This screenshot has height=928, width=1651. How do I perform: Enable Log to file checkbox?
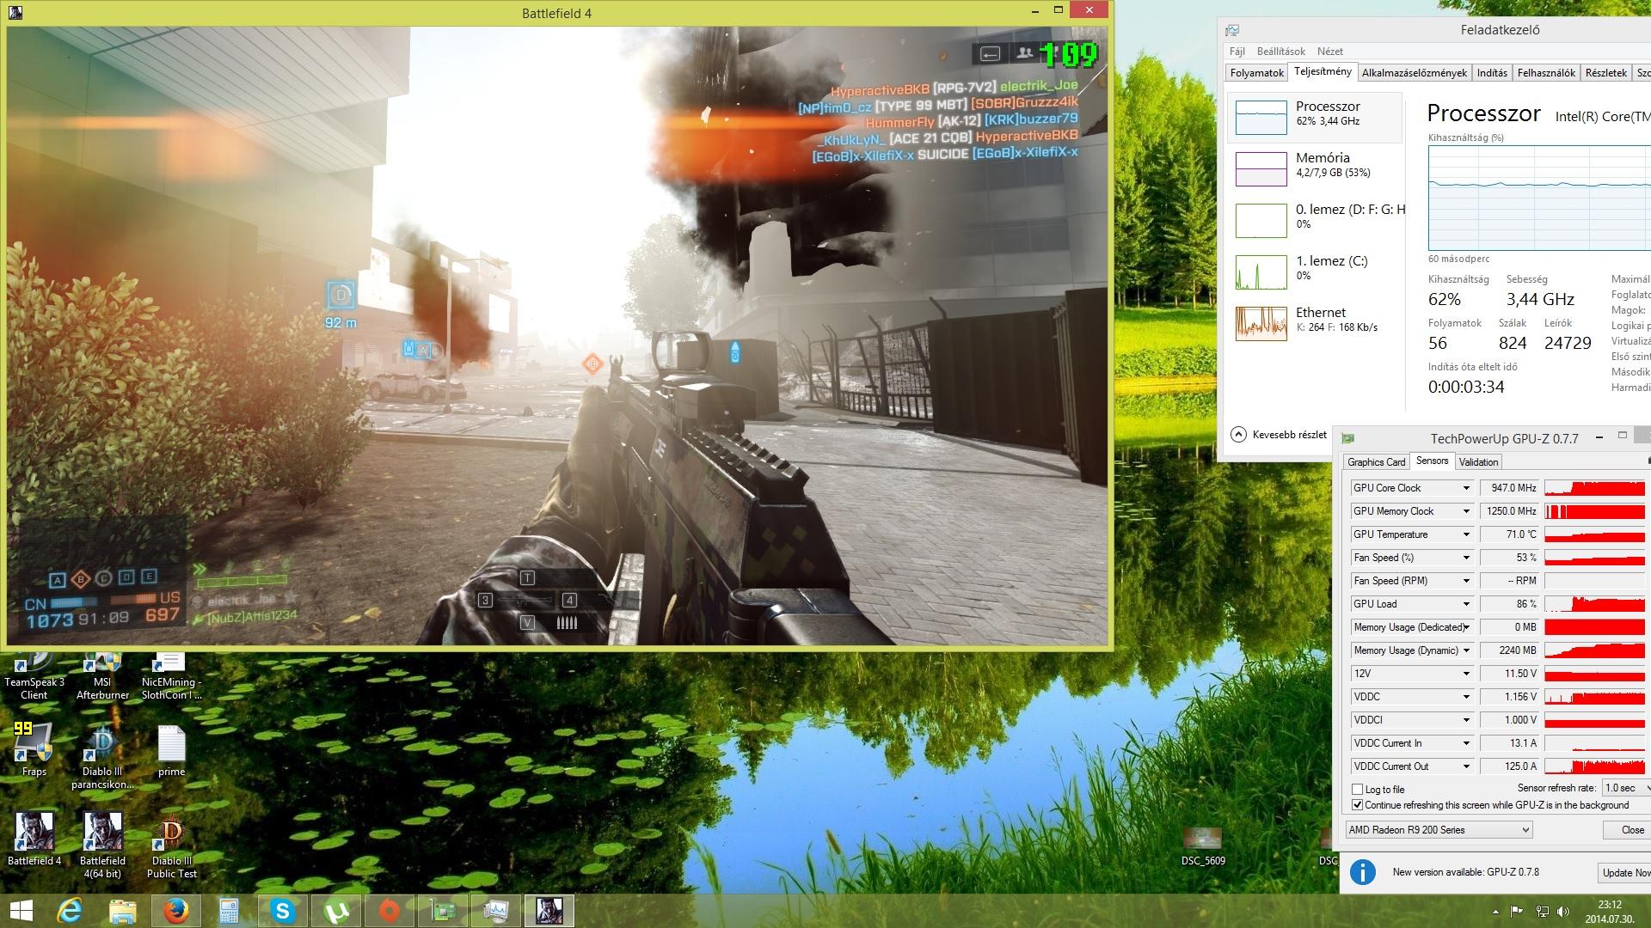(x=1358, y=789)
